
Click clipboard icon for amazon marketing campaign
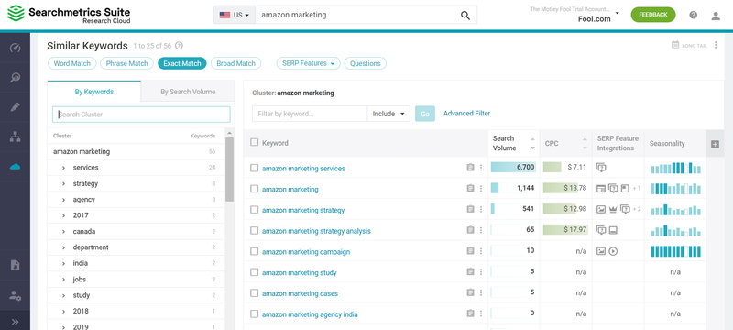(x=470, y=251)
